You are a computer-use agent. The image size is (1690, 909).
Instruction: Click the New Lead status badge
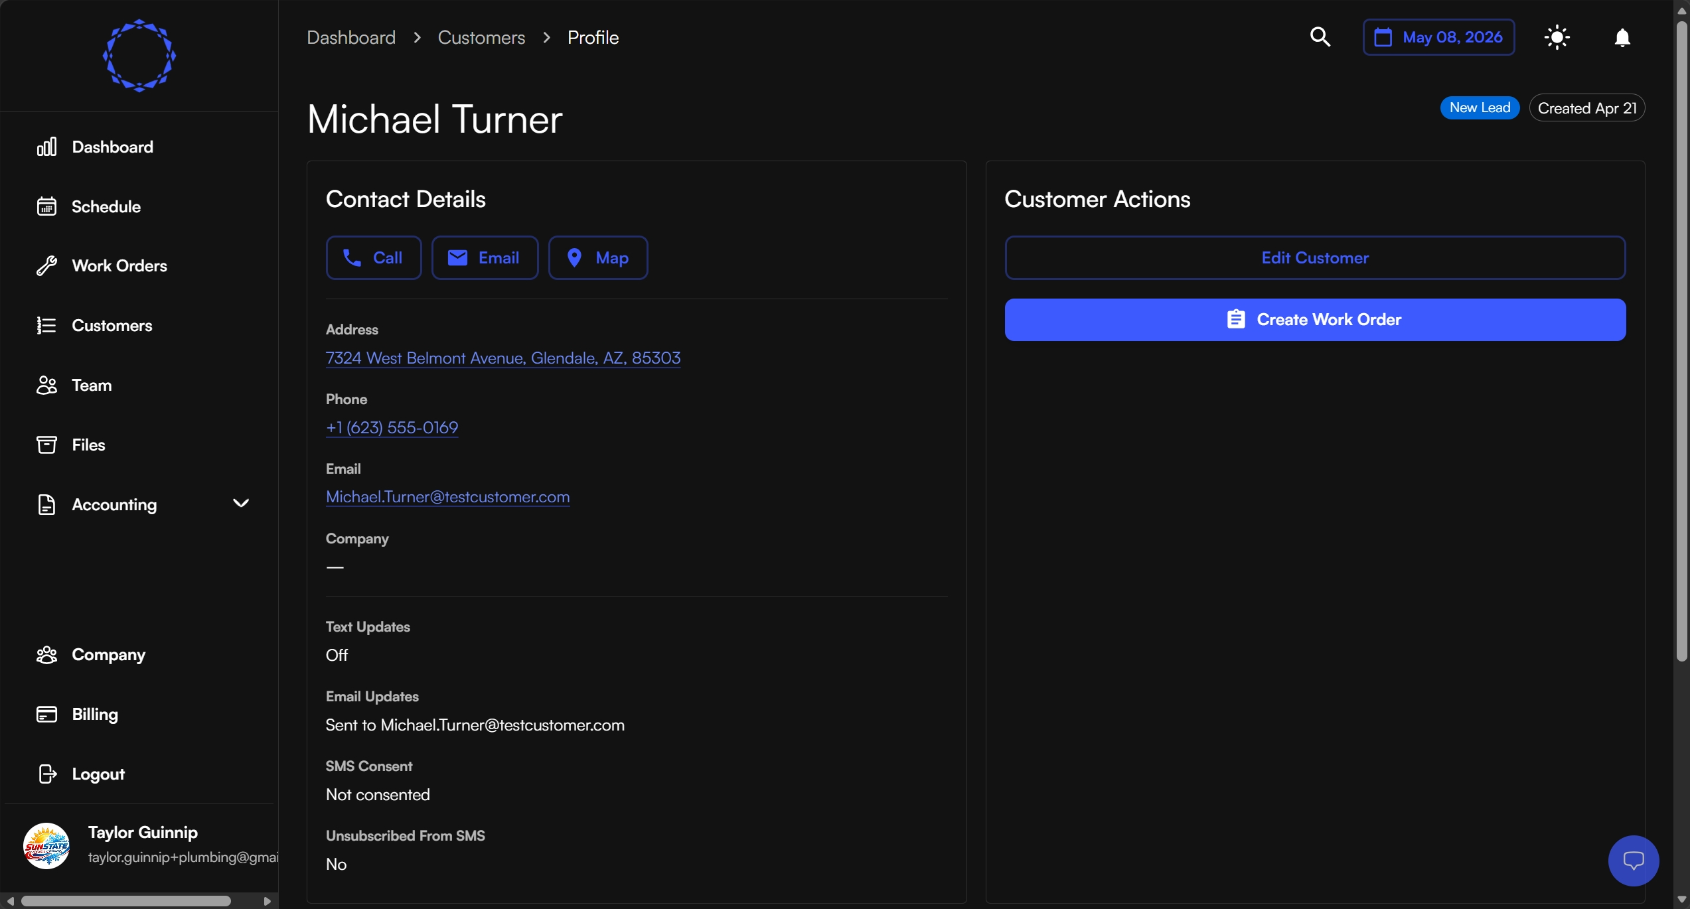point(1480,107)
